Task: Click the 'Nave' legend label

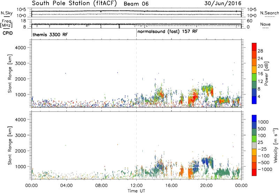Action: (265, 24)
